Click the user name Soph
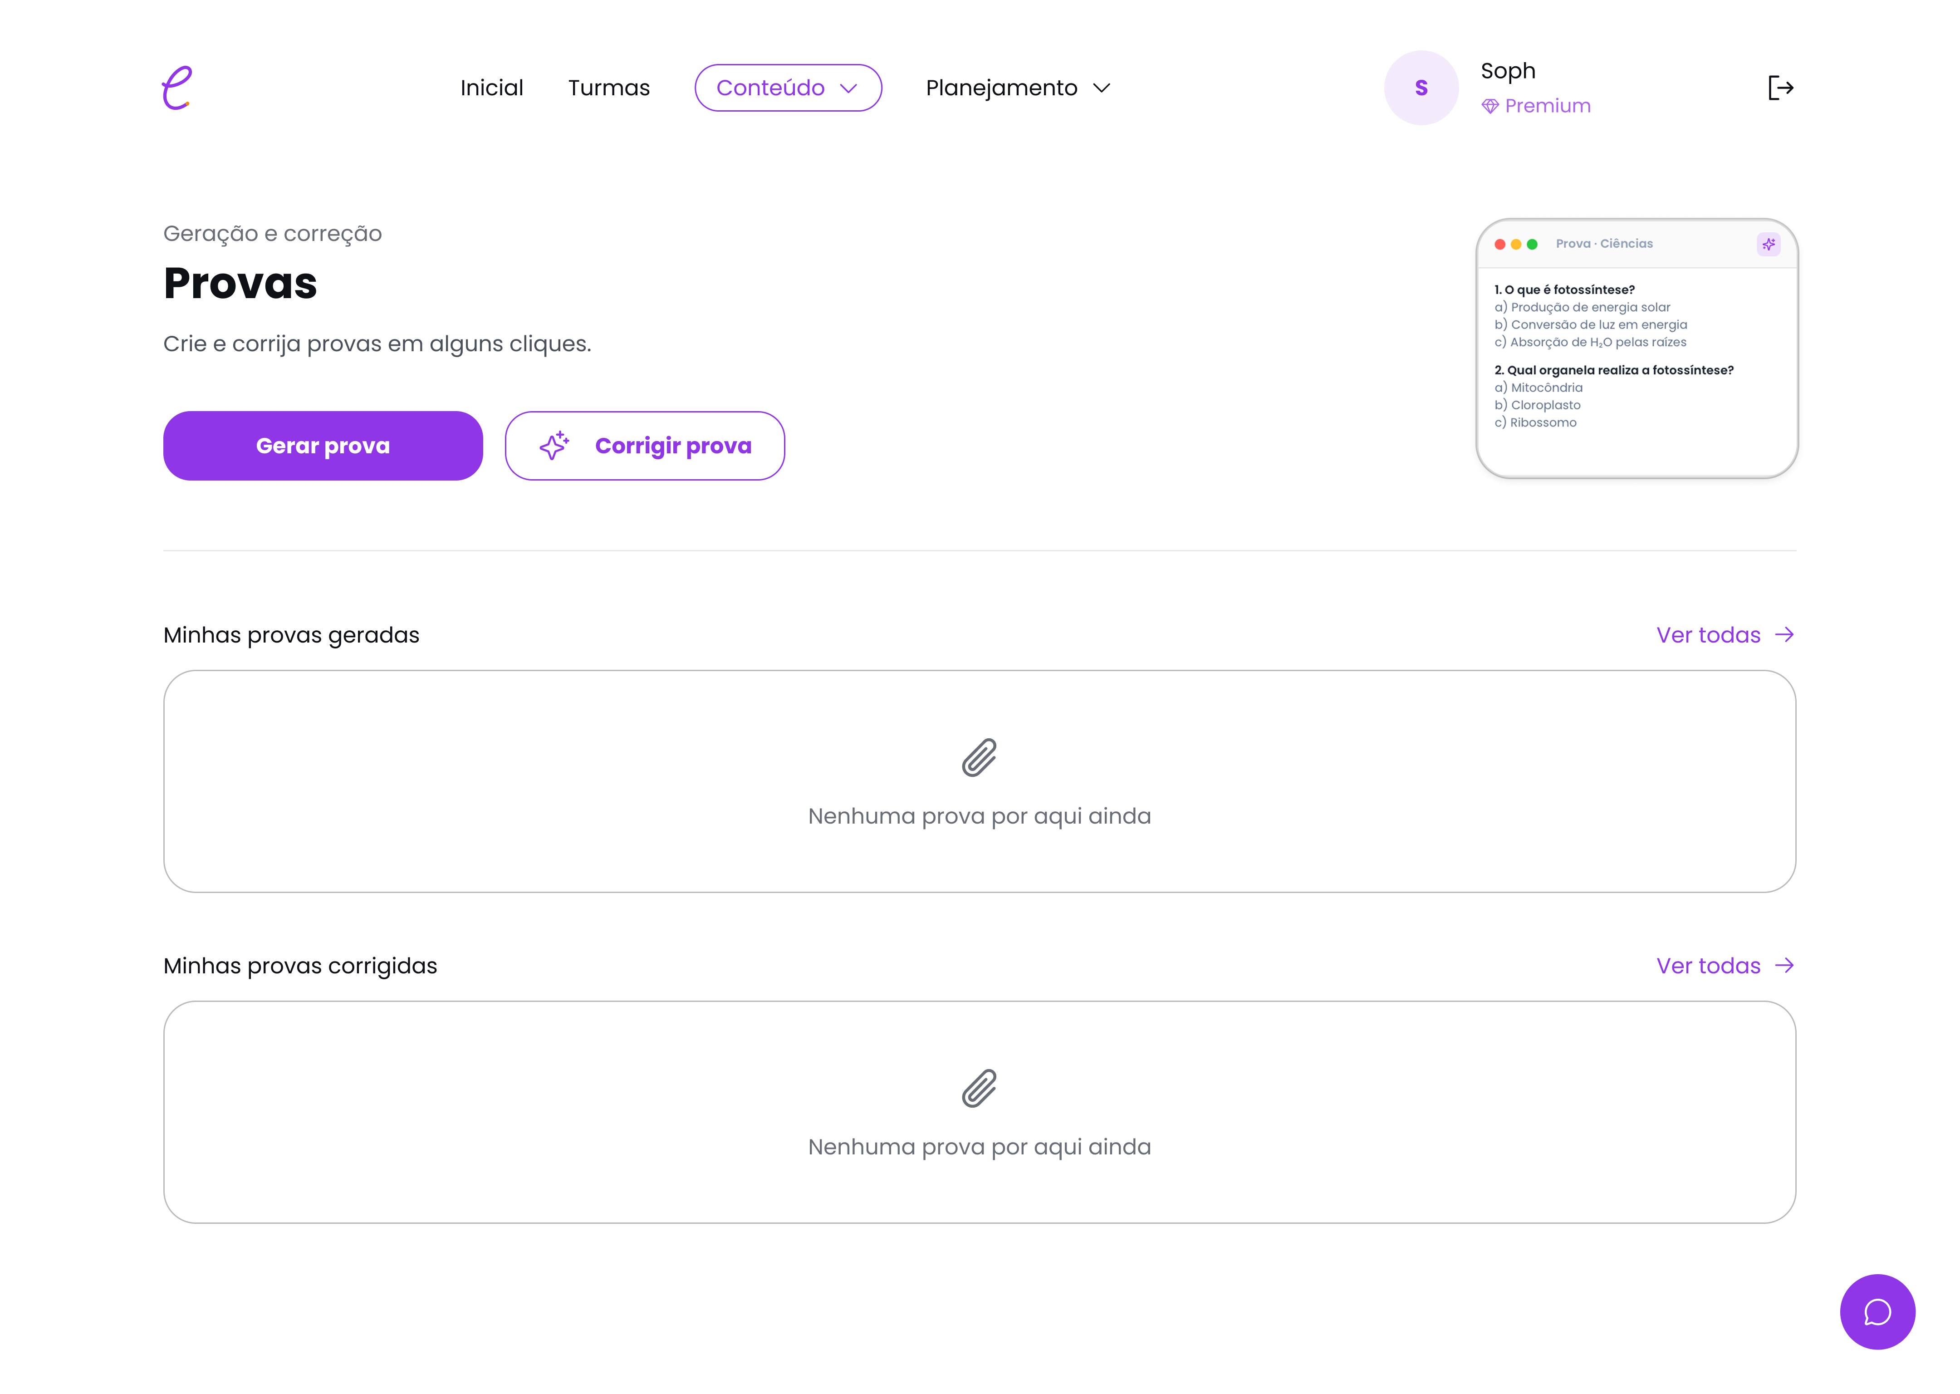Image resolution: width=1960 pixels, height=1394 pixels. [1508, 71]
